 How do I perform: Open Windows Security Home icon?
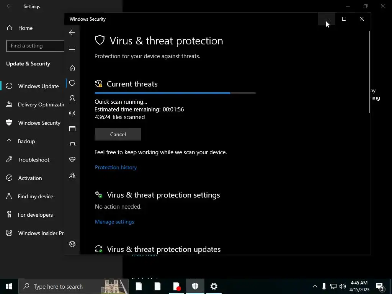tap(72, 68)
